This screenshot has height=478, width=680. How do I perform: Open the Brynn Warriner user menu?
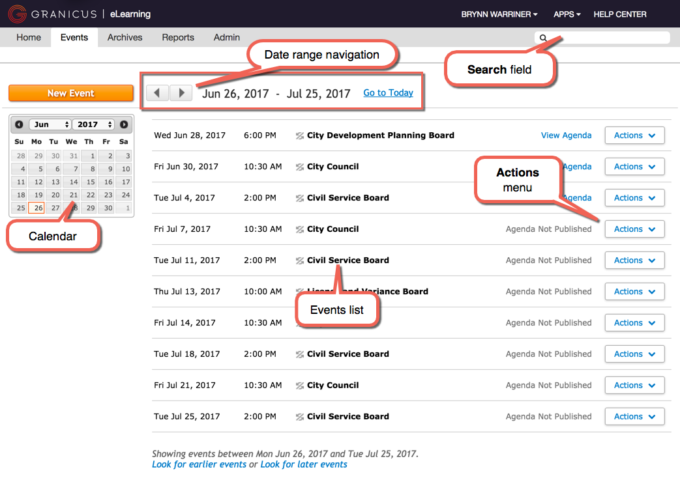tap(499, 14)
